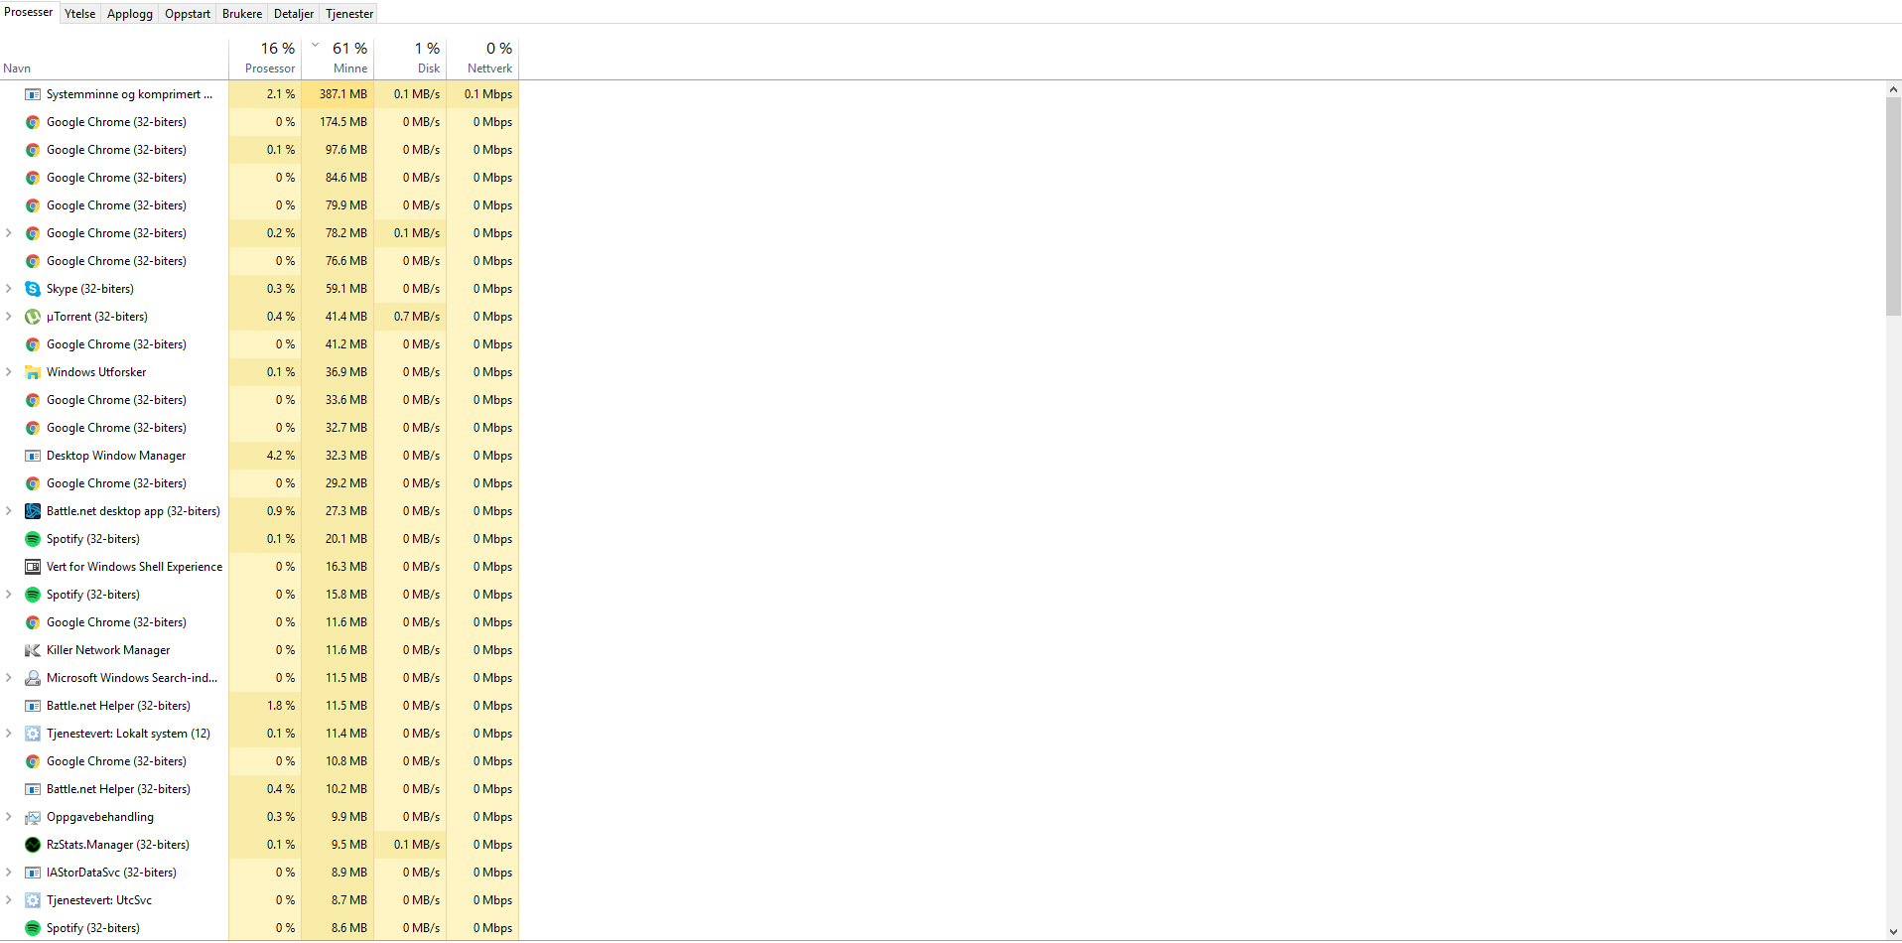
Task: Switch to the Ytelse tab
Action: point(80,14)
